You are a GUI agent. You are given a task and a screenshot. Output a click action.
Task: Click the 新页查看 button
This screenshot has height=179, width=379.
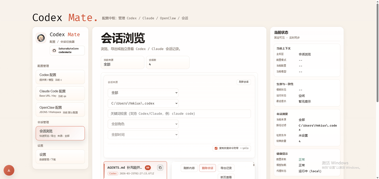tap(226, 177)
